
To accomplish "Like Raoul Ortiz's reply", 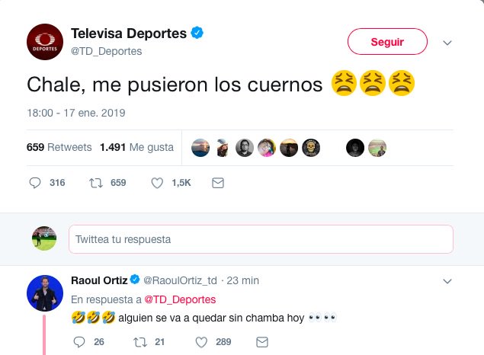I will tap(199, 342).
